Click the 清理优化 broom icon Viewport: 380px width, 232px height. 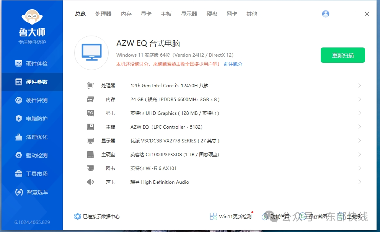coord(19,137)
